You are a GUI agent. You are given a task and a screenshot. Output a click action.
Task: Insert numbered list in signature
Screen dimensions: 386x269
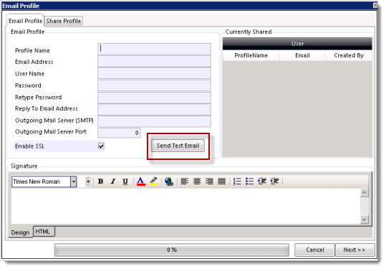point(237,181)
